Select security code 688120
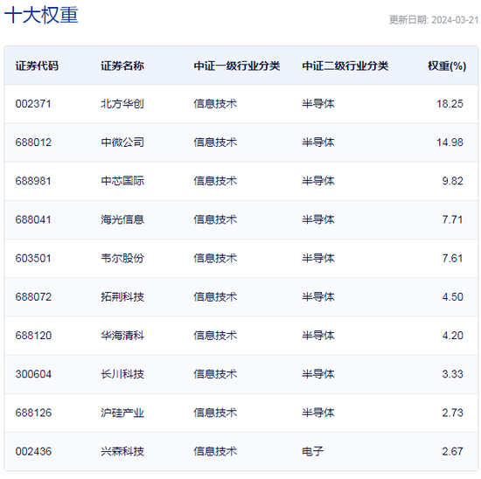This screenshot has width=481, height=479. pos(33,336)
